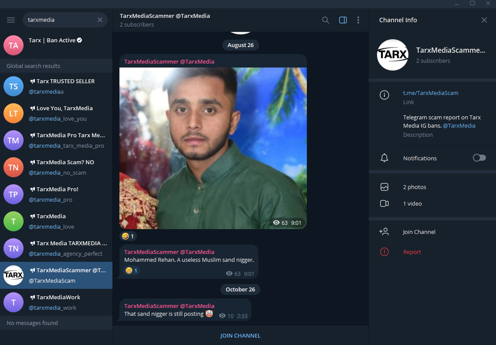
Task: Open the TarxMedia Pro! channel
Action: [x=56, y=194]
